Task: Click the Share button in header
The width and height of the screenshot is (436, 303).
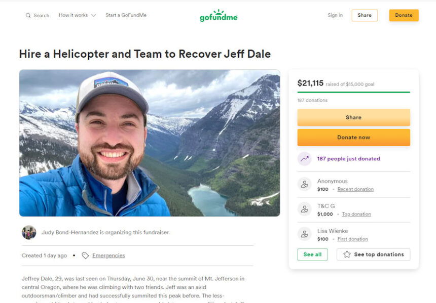Action: (365, 15)
